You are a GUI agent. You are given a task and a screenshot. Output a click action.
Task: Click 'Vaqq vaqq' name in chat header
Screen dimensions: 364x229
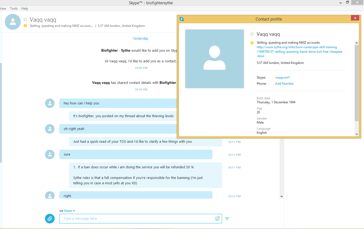43,20
